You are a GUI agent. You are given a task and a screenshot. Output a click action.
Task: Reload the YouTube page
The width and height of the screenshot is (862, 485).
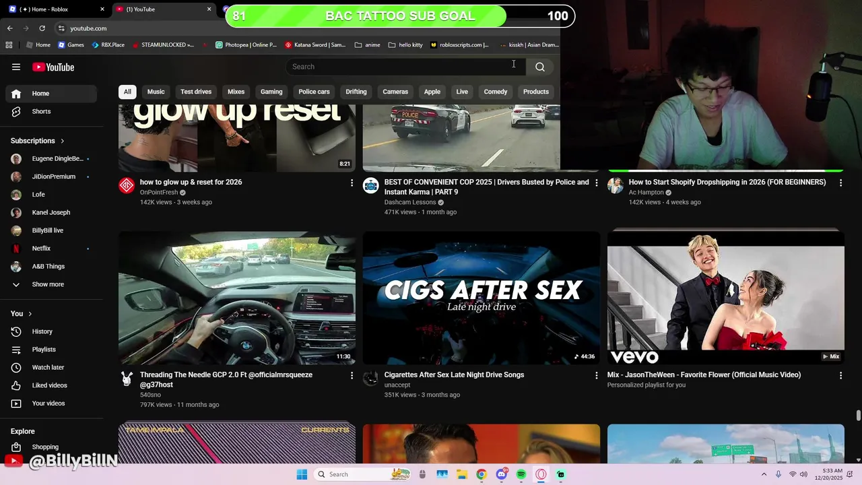coord(42,28)
